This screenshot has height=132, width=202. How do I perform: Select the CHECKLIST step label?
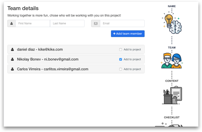(172, 117)
